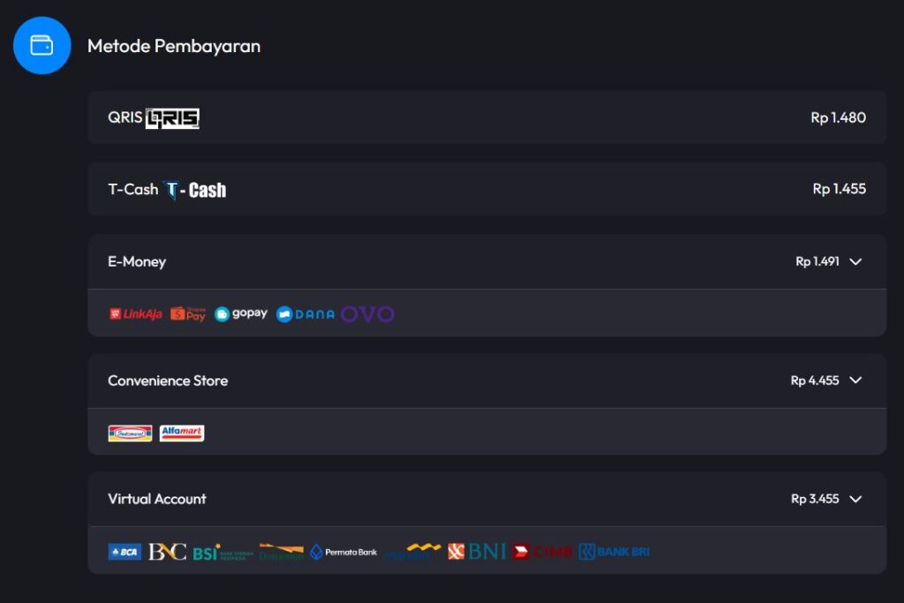This screenshot has height=603, width=904.
Task: Choose the OVO logo
Action: [x=367, y=314]
